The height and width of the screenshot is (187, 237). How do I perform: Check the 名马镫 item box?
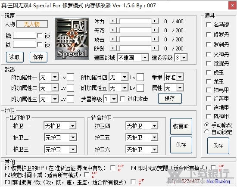(209, 25)
